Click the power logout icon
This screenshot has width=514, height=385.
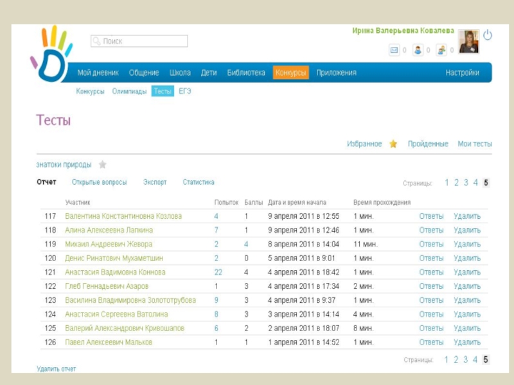487,35
